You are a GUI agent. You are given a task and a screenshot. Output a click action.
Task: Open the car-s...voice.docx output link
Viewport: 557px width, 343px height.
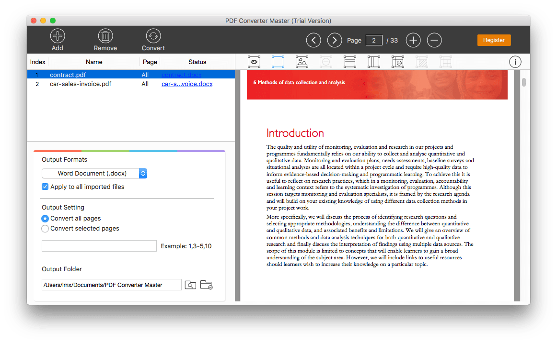coord(187,84)
